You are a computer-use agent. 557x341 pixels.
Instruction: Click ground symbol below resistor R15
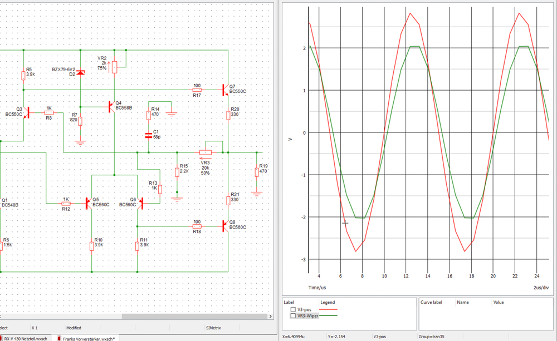tap(177, 200)
